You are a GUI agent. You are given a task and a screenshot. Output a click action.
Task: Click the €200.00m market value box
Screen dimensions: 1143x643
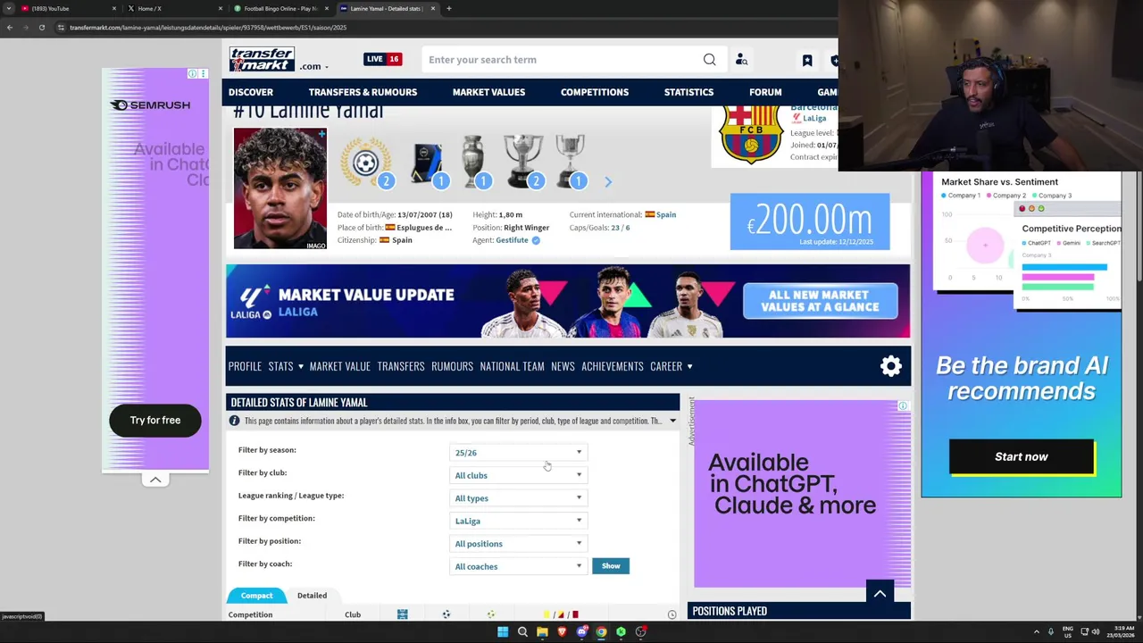pos(810,221)
